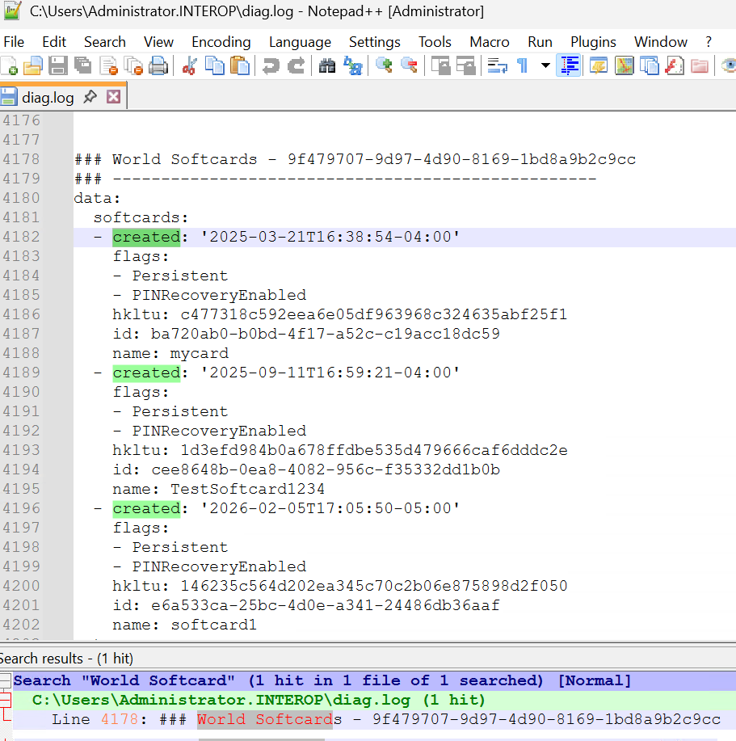Image resolution: width=736 pixels, height=741 pixels.
Task: Open the View menu
Action: pos(158,42)
